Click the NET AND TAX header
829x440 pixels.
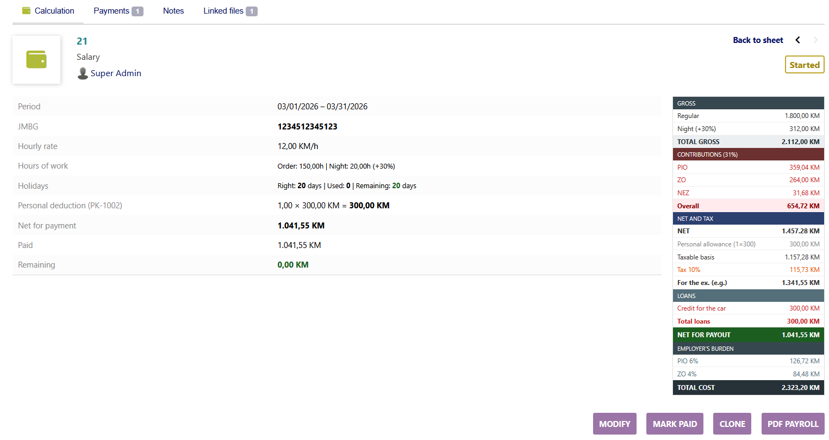click(x=749, y=219)
